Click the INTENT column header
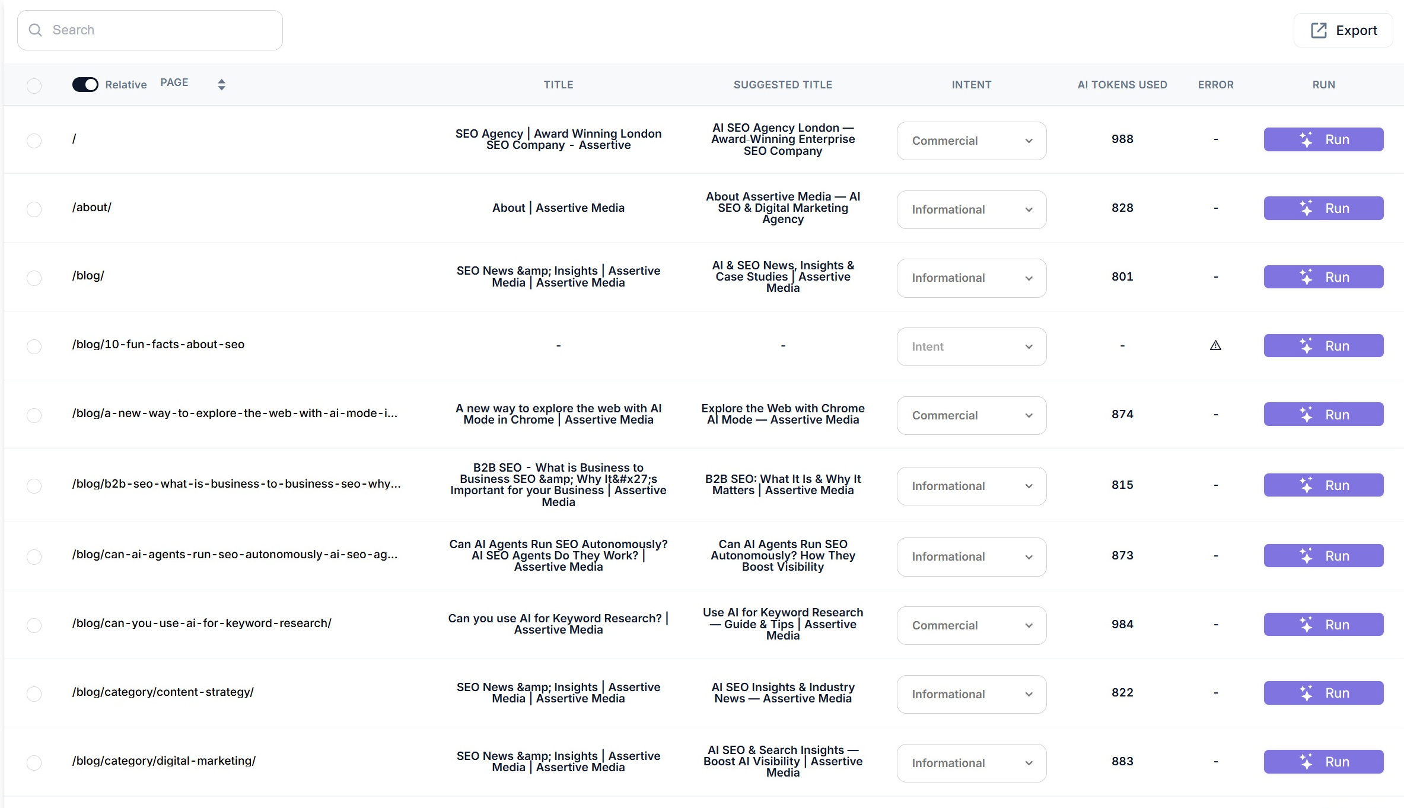 pos(972,85)
